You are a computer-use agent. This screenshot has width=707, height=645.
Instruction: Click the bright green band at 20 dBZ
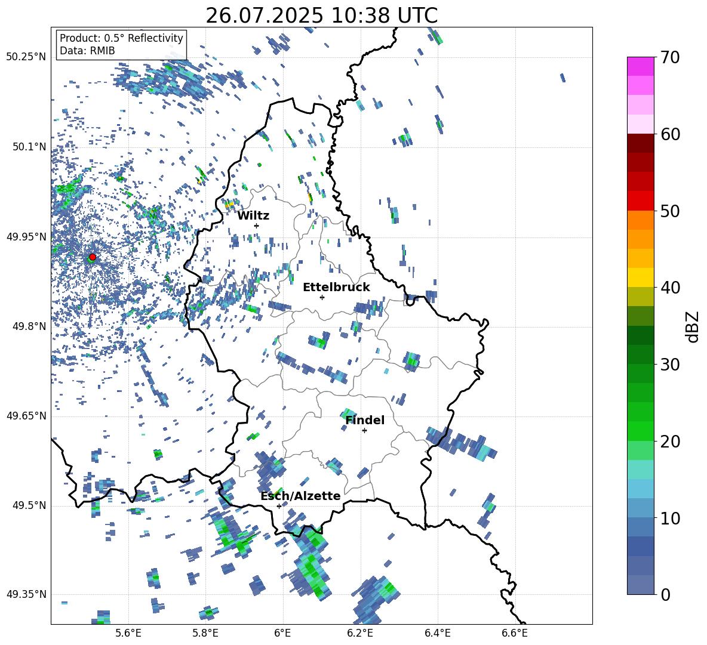click(640, 431)
